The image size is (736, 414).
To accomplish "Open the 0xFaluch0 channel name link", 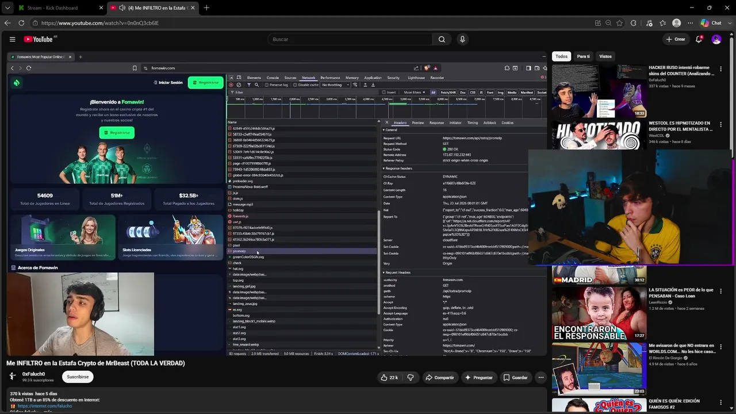I will [x=33, y=374].
